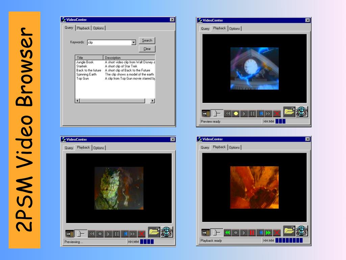The width and height of the screenshot is (346, 260).
Task: Switch to Query tab in Playback ready window
Action: coord(205,148)
